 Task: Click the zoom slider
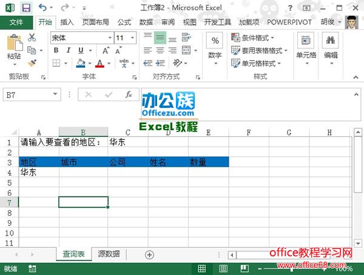click(292, 269)
